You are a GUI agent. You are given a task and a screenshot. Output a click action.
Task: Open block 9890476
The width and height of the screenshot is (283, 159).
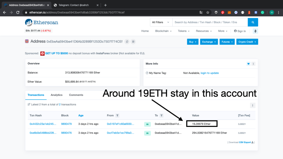[x=66, y=133]
